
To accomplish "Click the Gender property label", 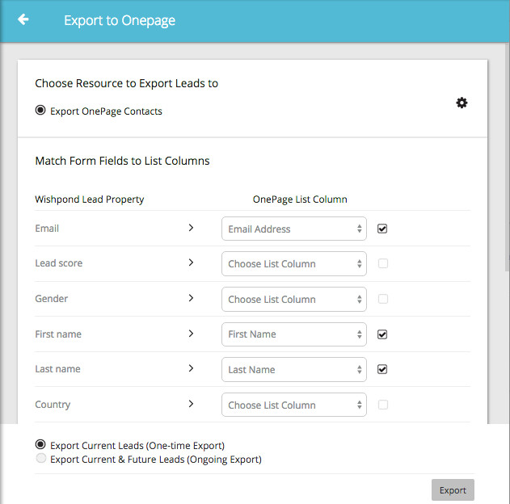I will [52, 298].
